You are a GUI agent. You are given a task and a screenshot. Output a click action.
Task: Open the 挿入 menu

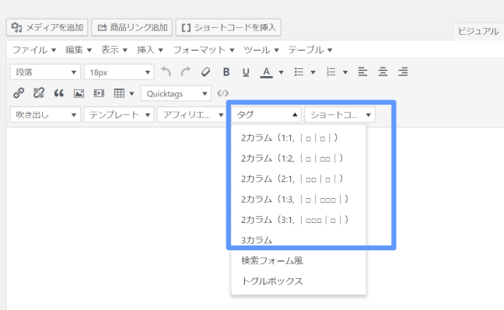150,50
